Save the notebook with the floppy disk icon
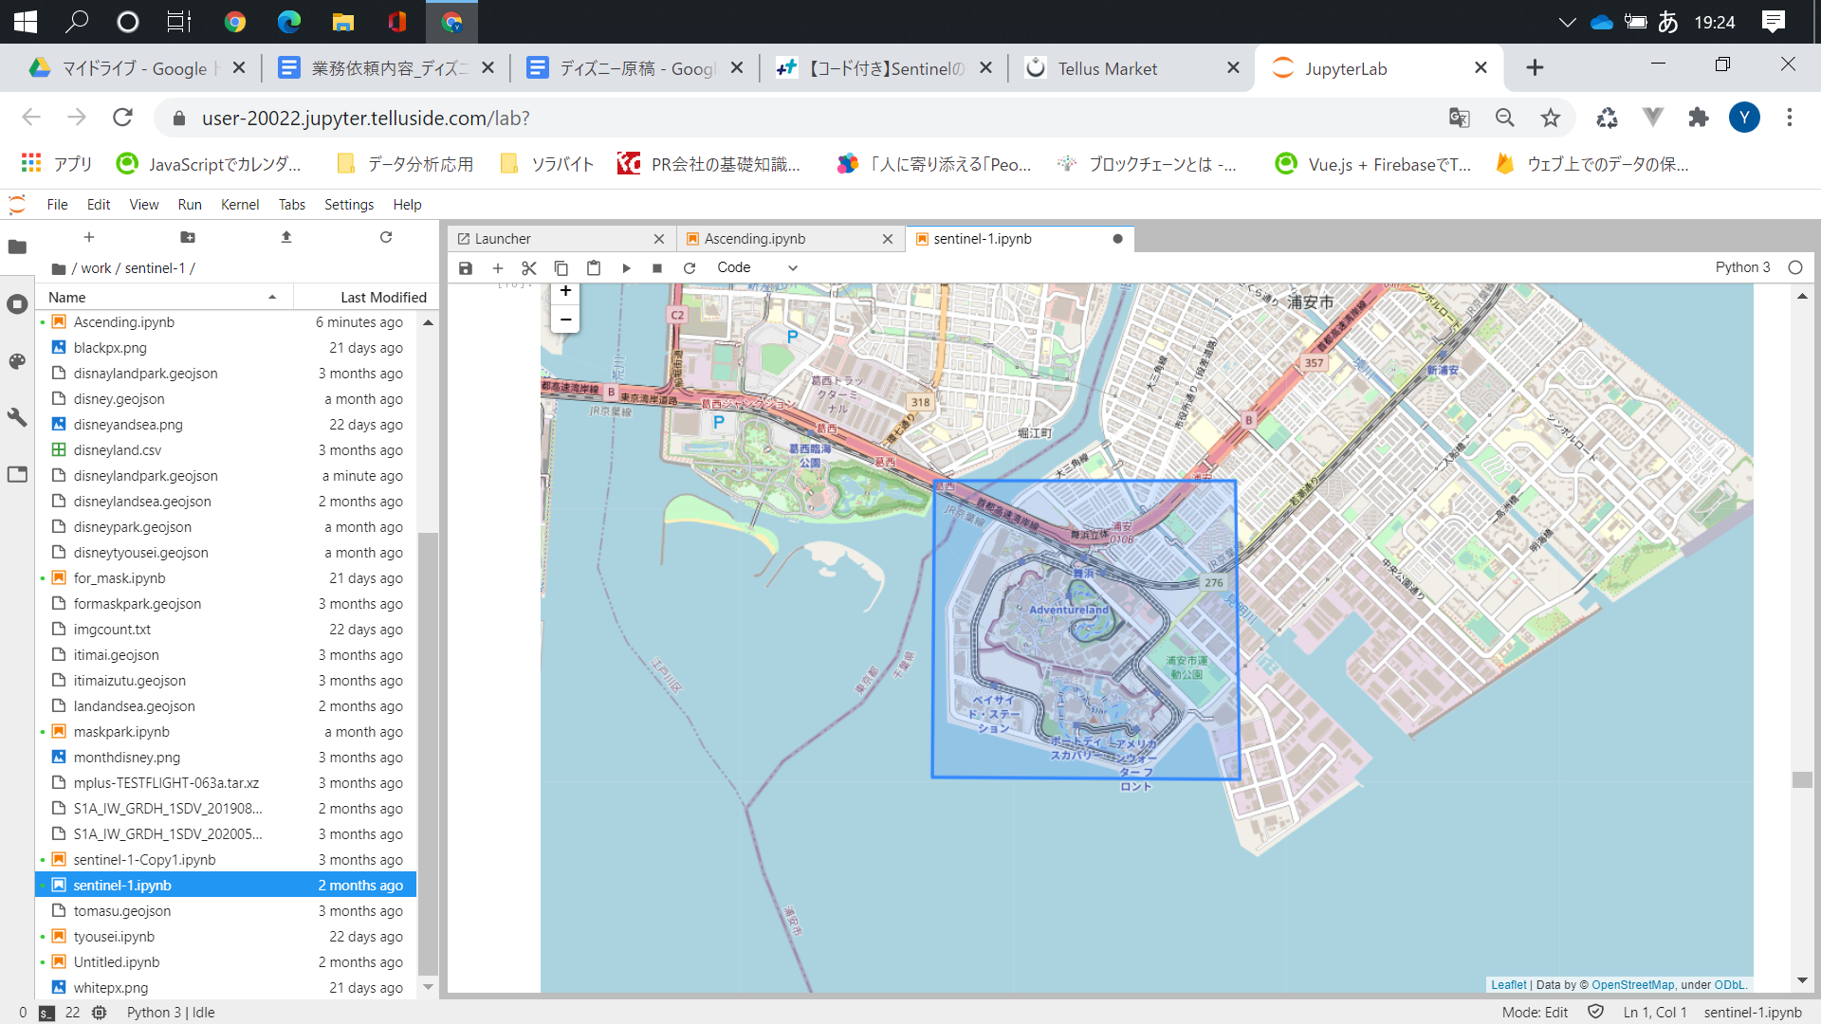Screen dimensions: 1821x1024 pos(466,268)
